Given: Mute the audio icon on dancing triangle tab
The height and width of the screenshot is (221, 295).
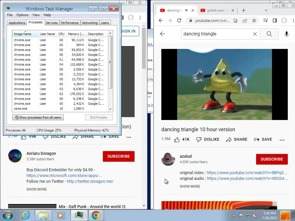Looking at the screenshot, I should 186,10.
